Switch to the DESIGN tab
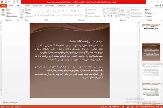This screenshot has height=108, width=163. click(x=27, y=6)
